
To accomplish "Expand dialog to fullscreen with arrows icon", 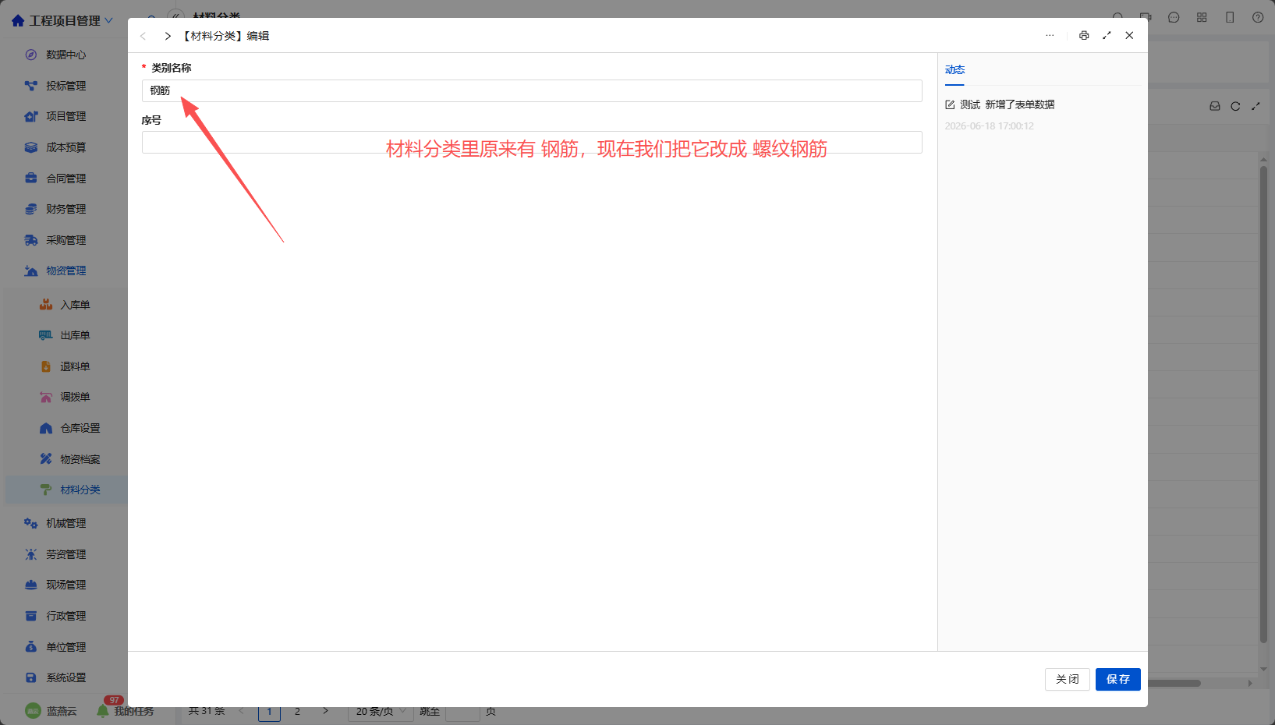I will (x=1107, y=35).
